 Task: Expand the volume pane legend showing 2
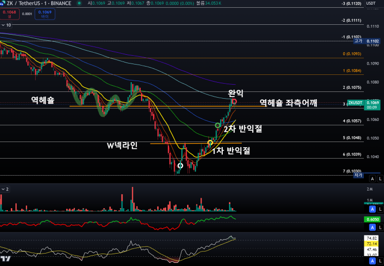tap(5, 189)
